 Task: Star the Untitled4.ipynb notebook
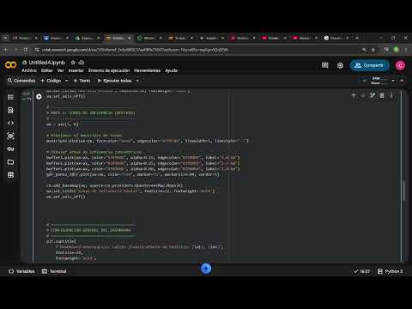(73, 63)
